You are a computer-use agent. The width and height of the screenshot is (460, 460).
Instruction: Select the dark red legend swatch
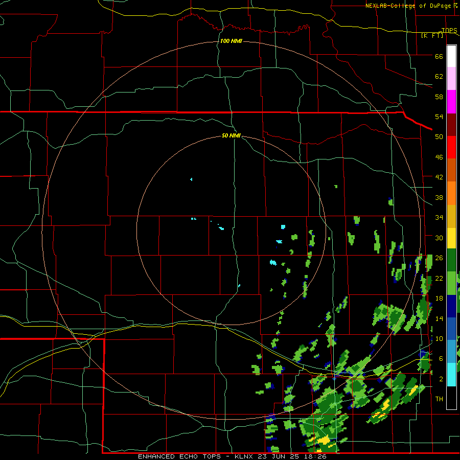(x=451, y=124)
